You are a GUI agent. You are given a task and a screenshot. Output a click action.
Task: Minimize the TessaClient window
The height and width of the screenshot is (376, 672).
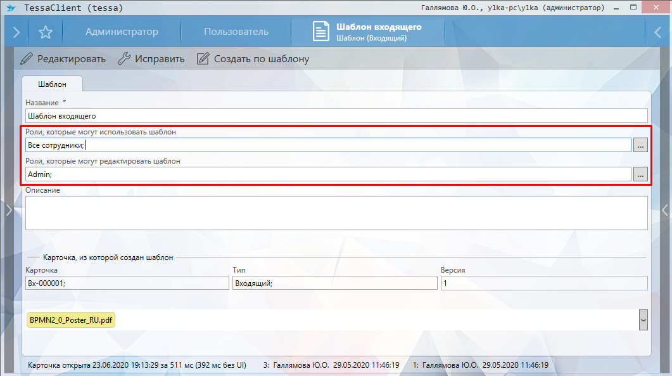pyautogui.click(x=616, y=8)
